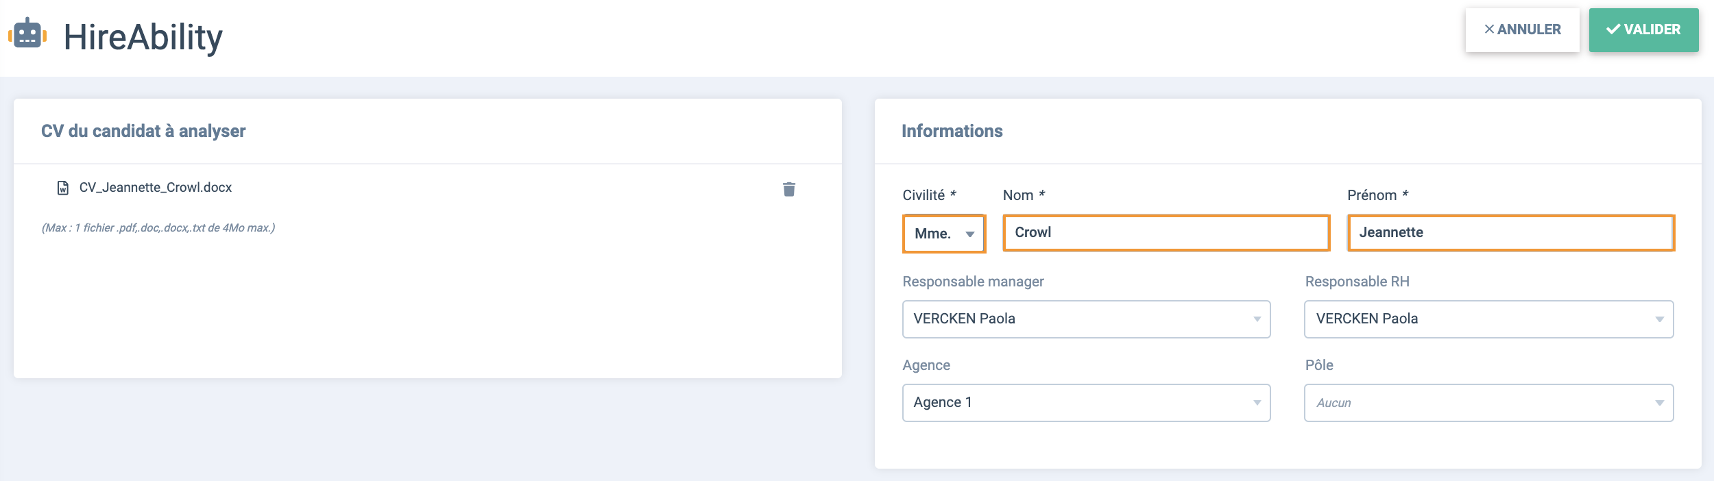
Task: Delete the uploaded CV with trash icon
Action: [789, 189]
